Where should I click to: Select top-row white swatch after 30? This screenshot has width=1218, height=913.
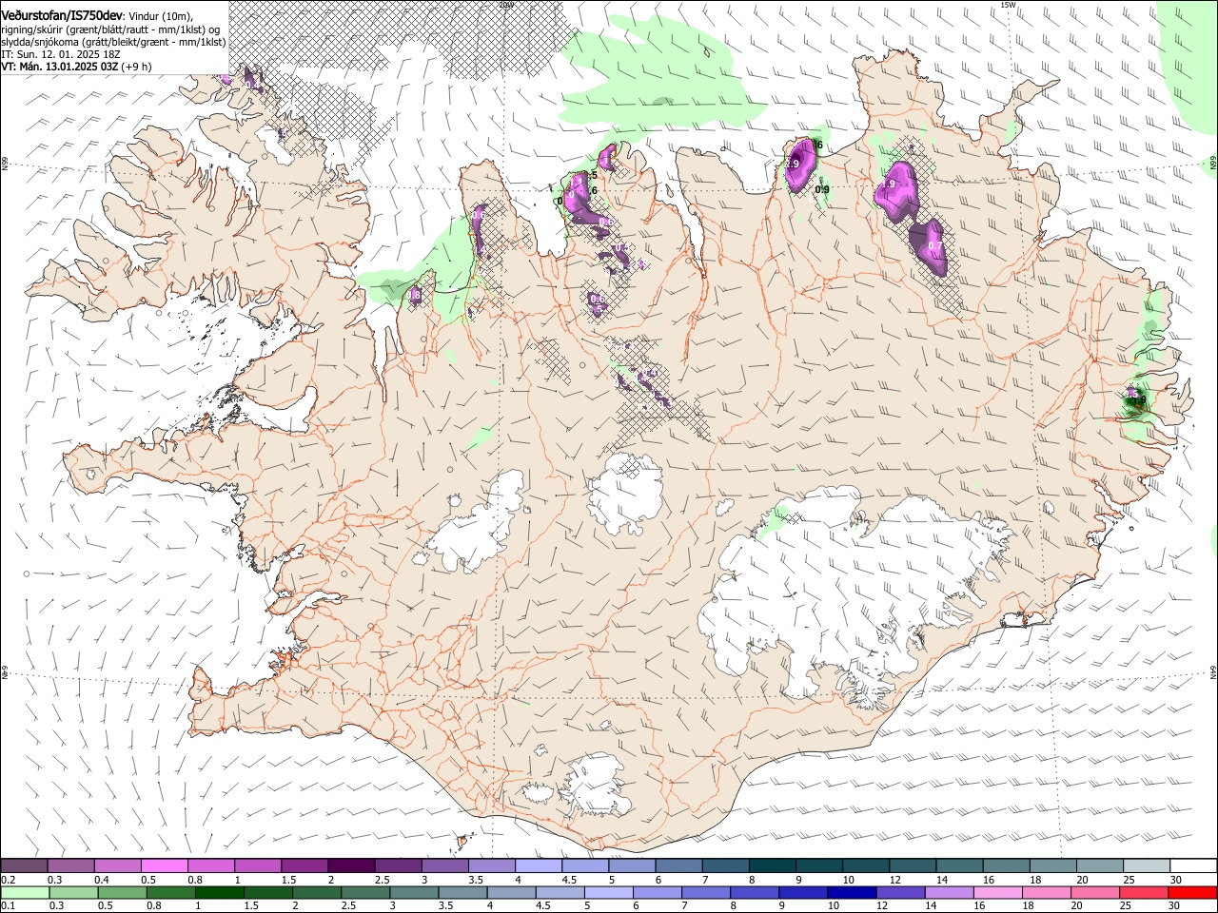click(1193, 865)
